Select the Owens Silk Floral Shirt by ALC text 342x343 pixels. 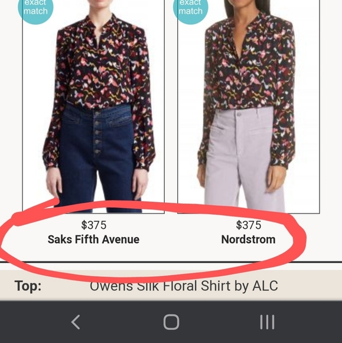click(x=184, y=286)
